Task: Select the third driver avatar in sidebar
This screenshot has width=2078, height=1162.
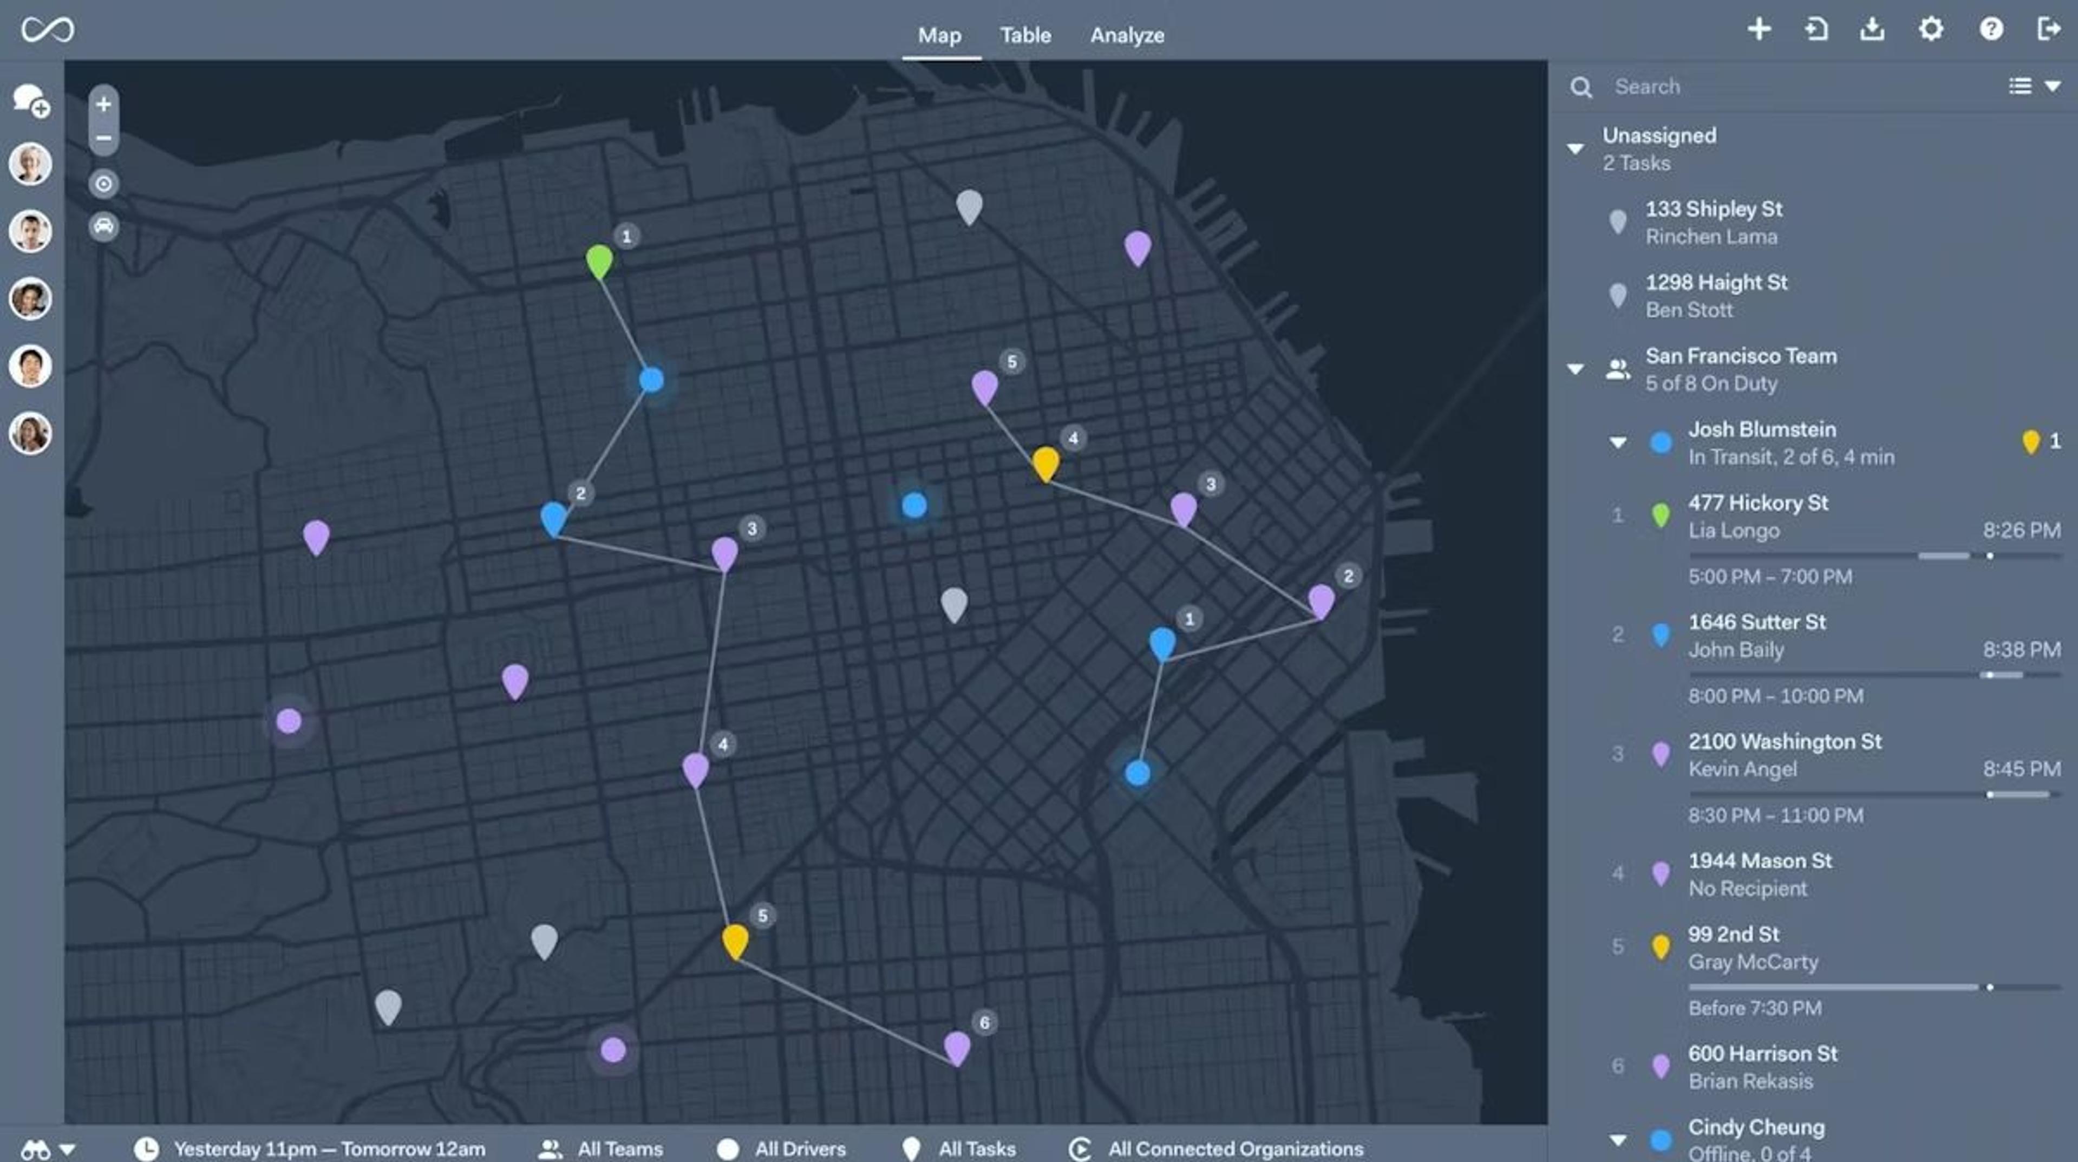Action: pos(31,298)
